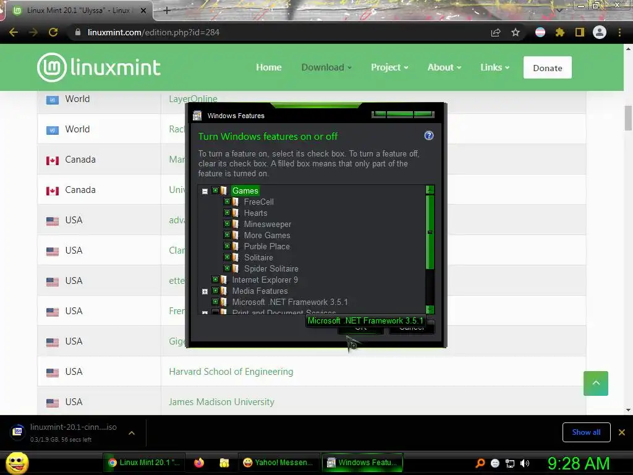This screenshot has height=475, width=633.
Task: Toggle the Internet Explorer 9 checkbox
Action: coord(216,279)
